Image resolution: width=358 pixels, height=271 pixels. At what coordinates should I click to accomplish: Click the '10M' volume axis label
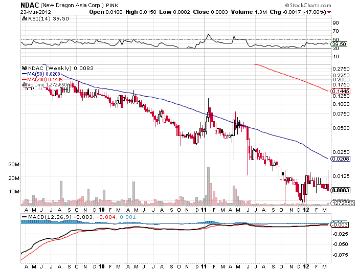coord(14,192)
